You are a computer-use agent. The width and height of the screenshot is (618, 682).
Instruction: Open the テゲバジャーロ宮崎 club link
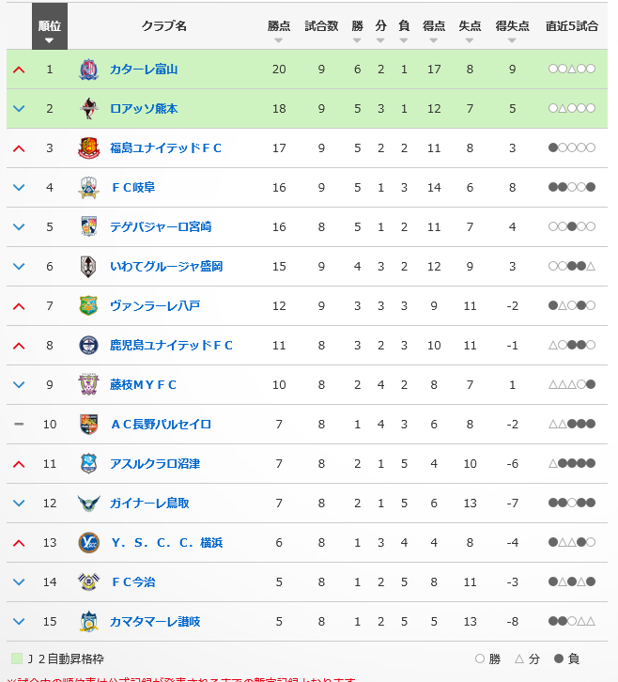coord(161,227)
